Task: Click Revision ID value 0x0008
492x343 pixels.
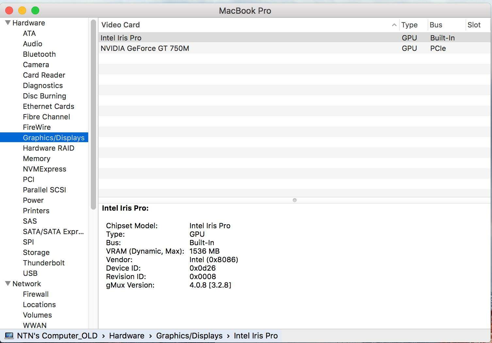Action: click(203, 276)
